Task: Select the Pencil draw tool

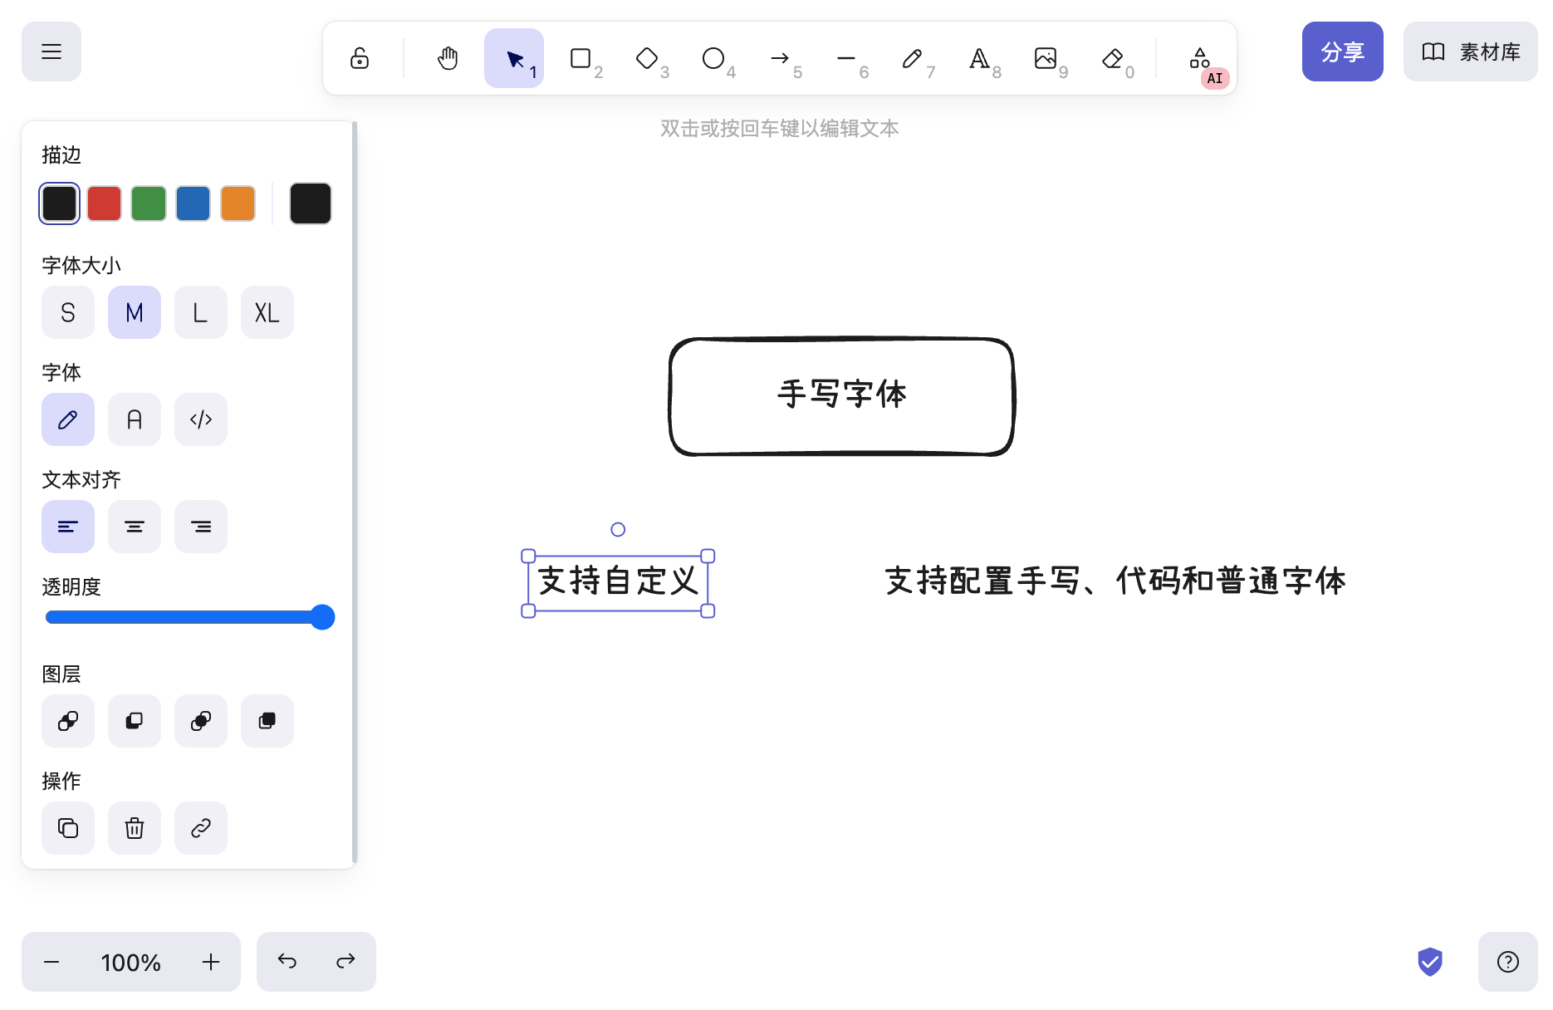Action: pyautogui.click(x=913, y=58)
